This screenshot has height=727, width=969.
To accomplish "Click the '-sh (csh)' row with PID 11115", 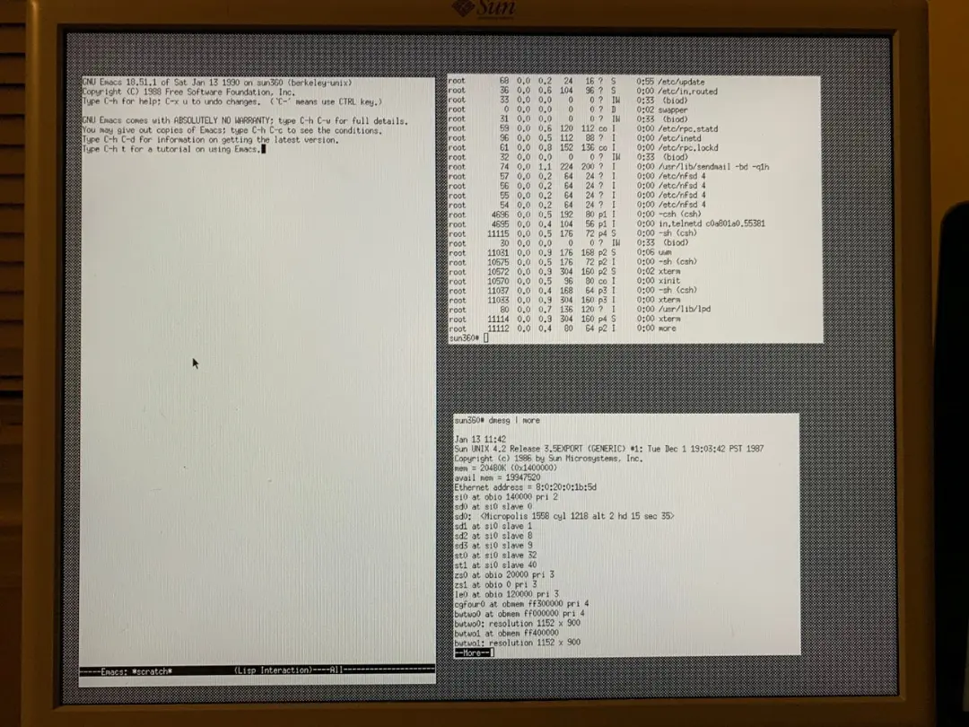I will coord(572,233).
